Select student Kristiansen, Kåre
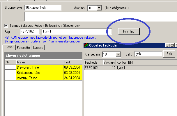 (40, 73)
